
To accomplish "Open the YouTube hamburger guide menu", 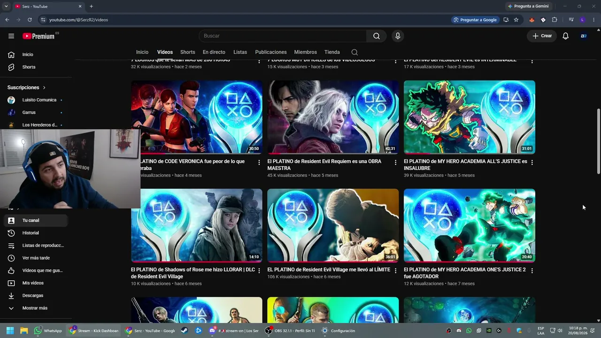I will (x=11, y=36).
